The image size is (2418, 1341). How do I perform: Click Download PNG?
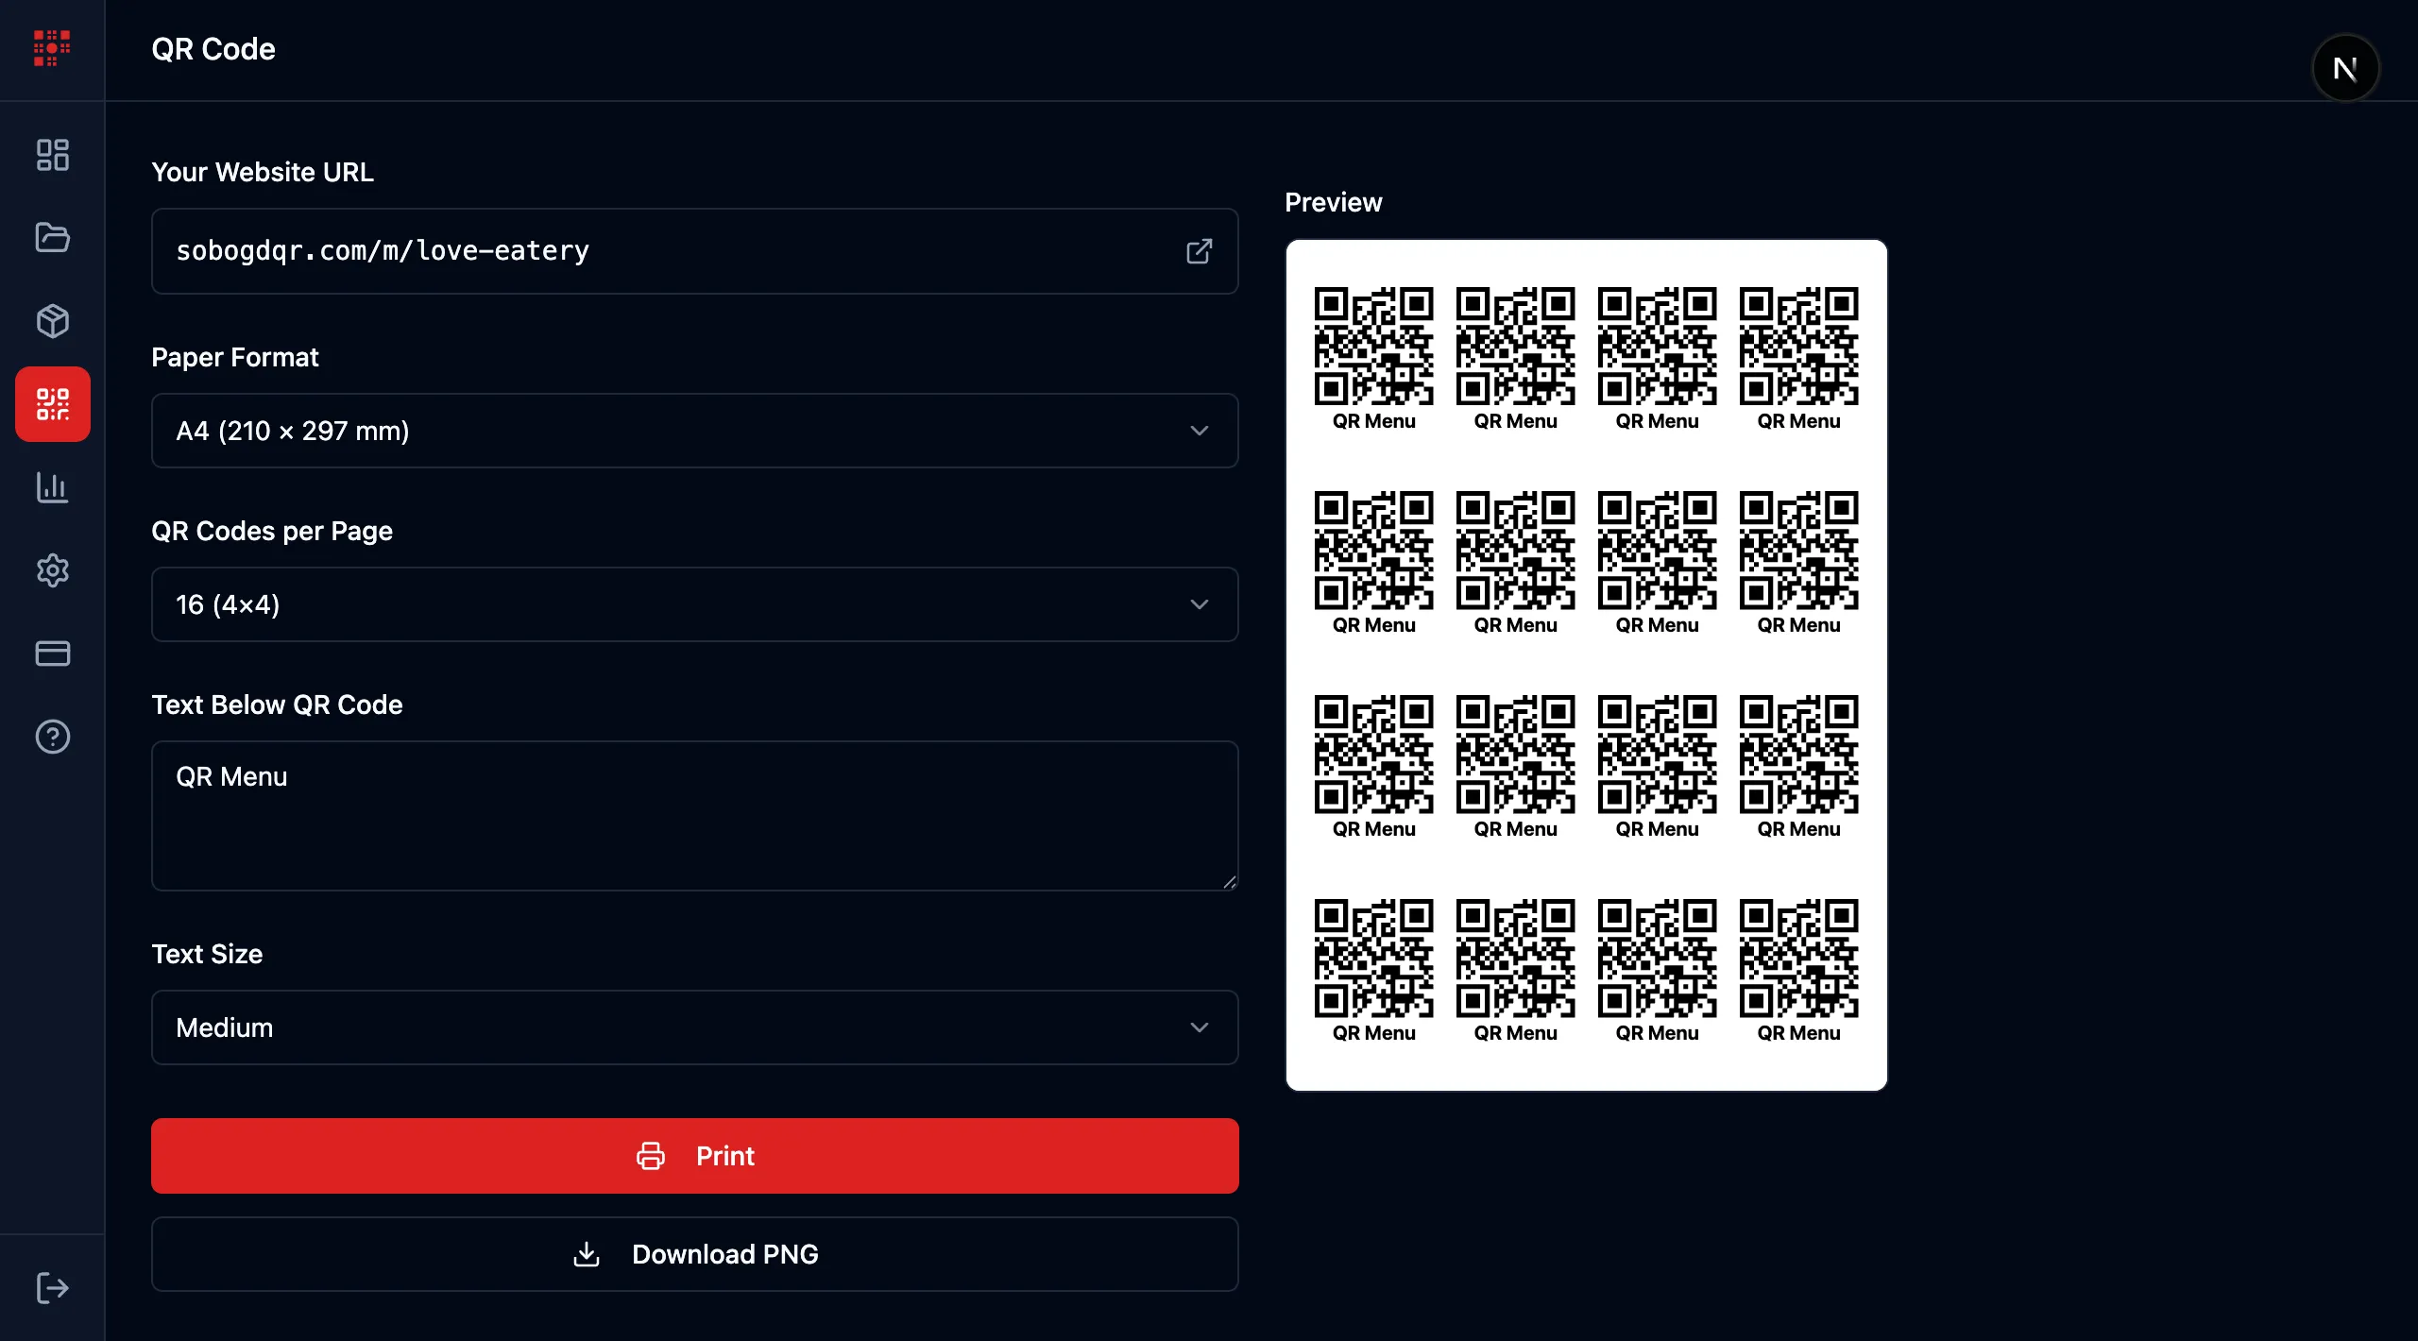(694, 1254)
